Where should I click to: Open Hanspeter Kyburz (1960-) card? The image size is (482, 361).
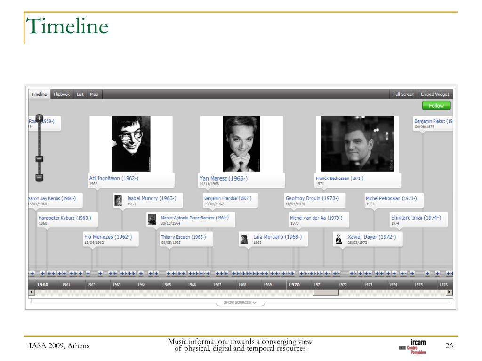click(x=67, y=220)
